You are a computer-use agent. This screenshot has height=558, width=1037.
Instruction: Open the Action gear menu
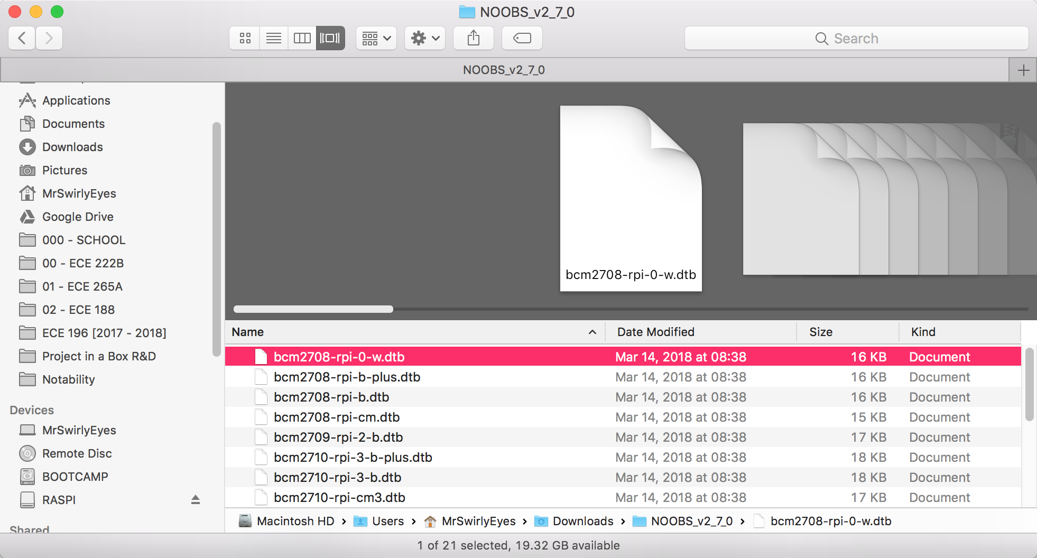click(425, 38)
